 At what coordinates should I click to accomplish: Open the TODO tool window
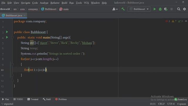(18, 99)
